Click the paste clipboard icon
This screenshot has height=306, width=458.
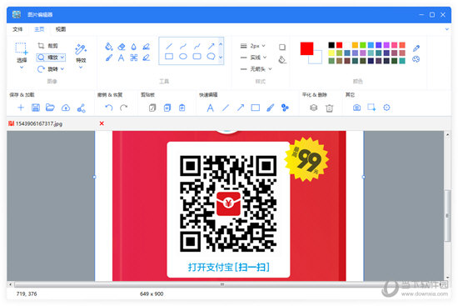click(182, 108)
